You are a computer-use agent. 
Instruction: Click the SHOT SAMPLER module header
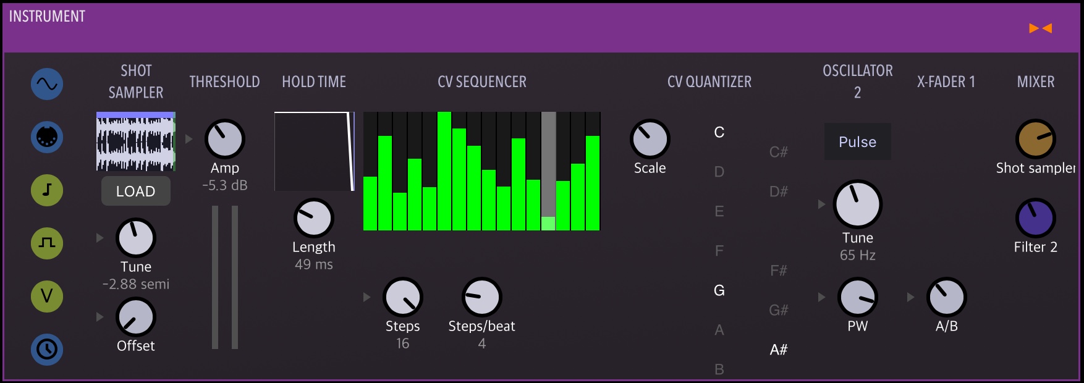136,82
